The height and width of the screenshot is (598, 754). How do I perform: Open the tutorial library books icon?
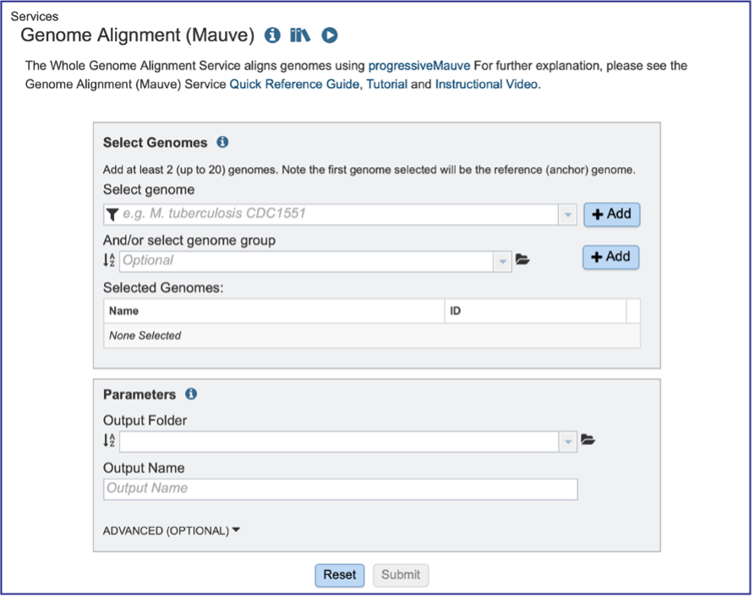tap(300, 35)
